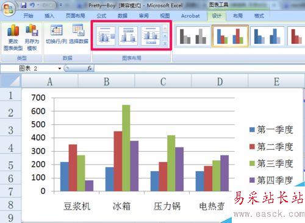Open the 开始 ribbon tab

(x=28, y=16)
